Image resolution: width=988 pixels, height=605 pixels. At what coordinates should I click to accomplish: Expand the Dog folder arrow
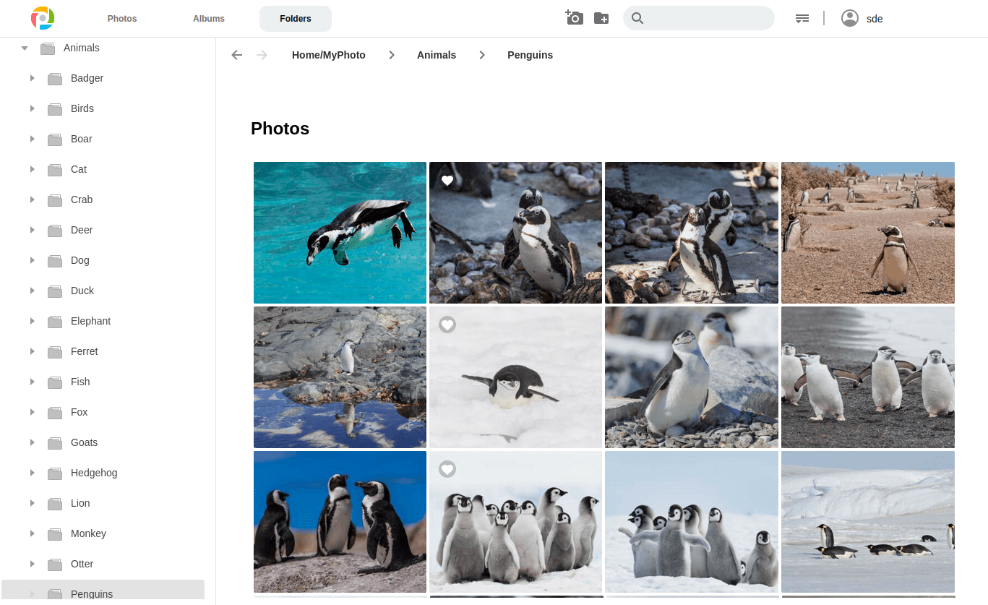tap(32, 260)
